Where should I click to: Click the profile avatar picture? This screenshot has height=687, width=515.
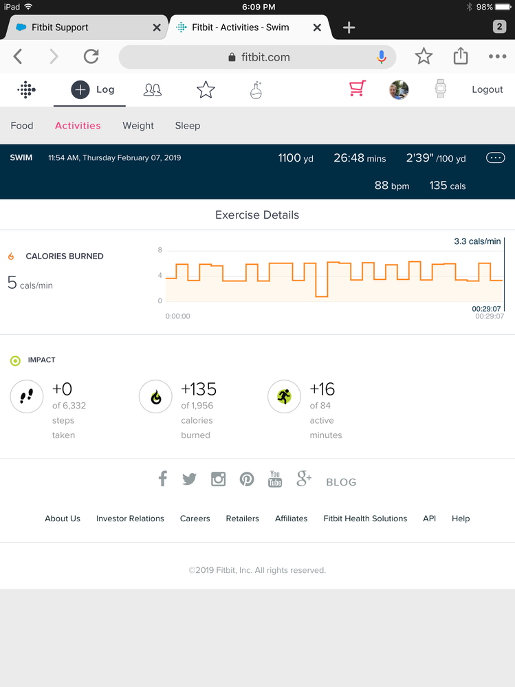[x=399, y=89]
